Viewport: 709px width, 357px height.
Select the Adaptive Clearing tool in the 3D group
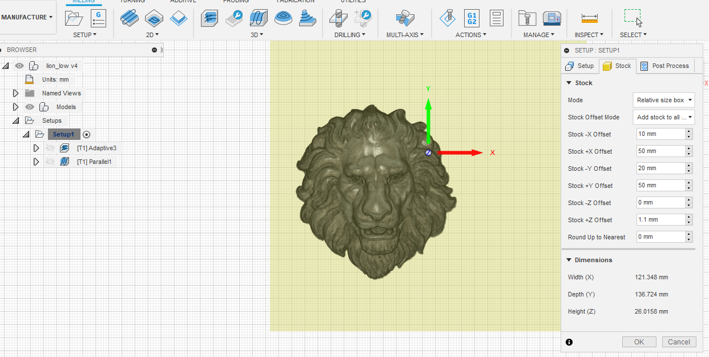[210, 18]
